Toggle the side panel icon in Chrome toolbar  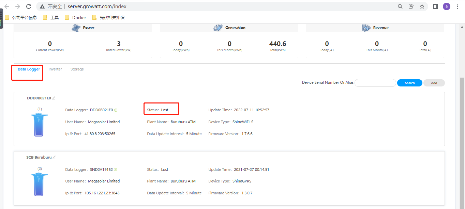coord(435,6)
